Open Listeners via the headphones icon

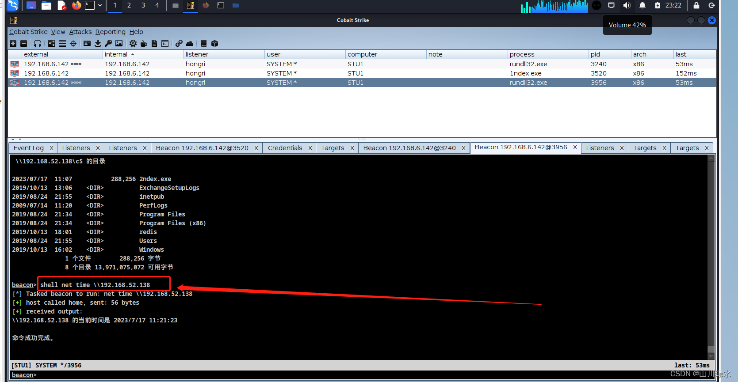38,43
